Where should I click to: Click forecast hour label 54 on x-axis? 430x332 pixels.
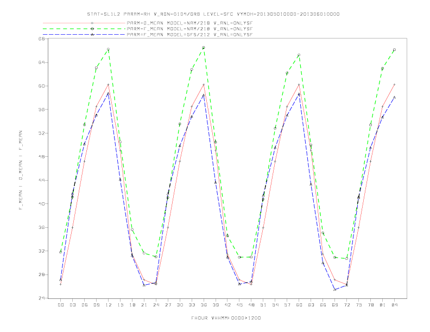(x=275, y=305)
